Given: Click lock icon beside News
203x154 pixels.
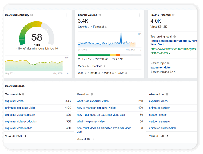Looking at the screenshot, I should (x=126, y=73).
